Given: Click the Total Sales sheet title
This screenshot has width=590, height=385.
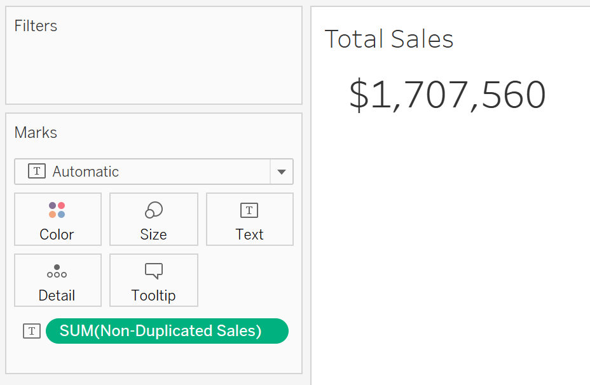Looking at the screenshot, I should [x=389, y=39].
